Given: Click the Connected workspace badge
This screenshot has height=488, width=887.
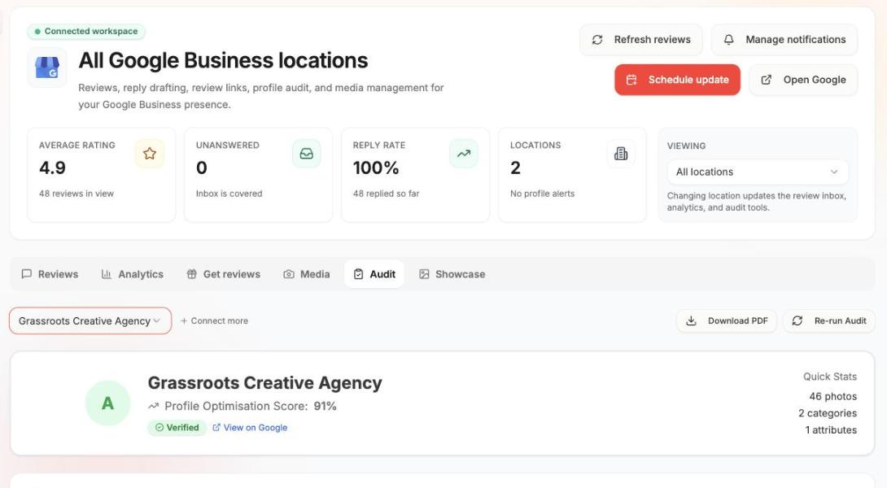Looking at the screenshot, I should pos(86,31).
